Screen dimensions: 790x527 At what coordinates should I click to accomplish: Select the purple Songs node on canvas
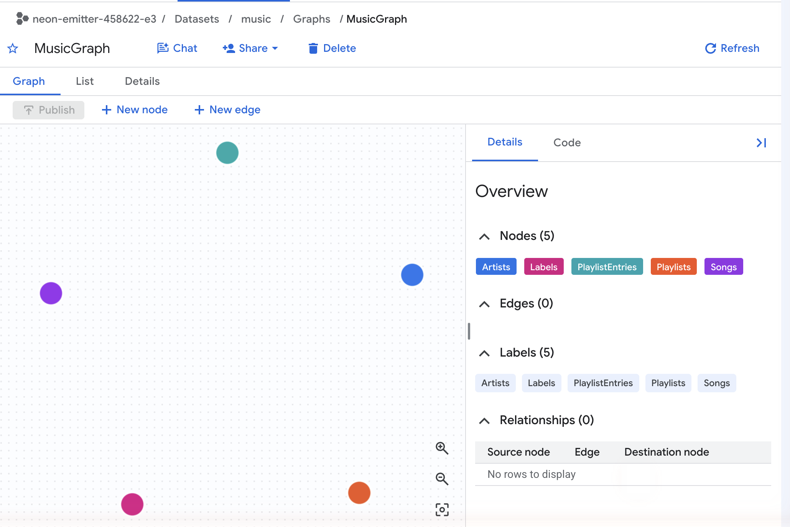click(x=51, y=293)
